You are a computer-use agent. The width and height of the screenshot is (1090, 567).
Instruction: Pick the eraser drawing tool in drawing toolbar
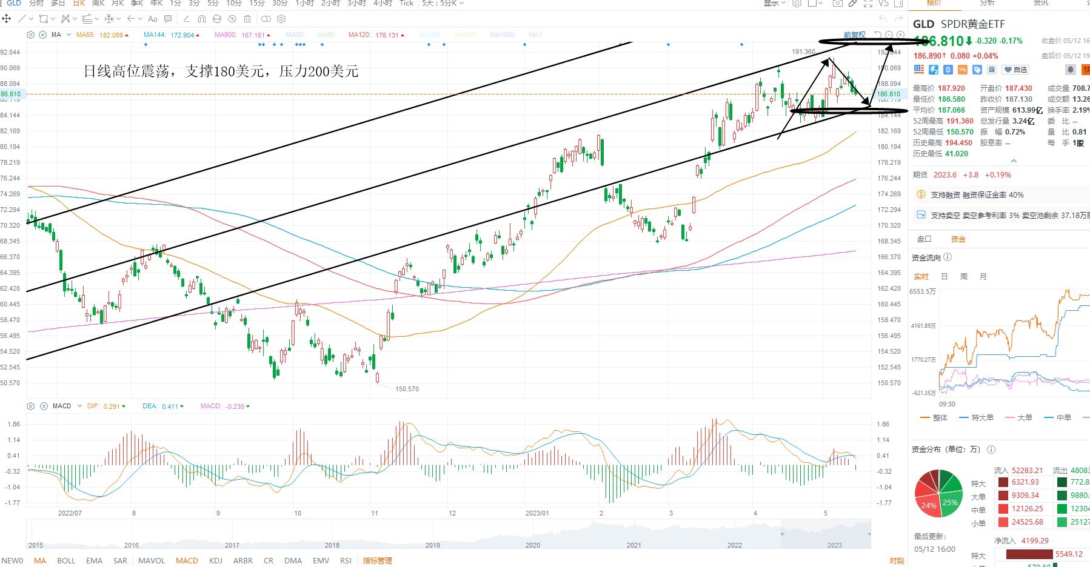[186, 19]
